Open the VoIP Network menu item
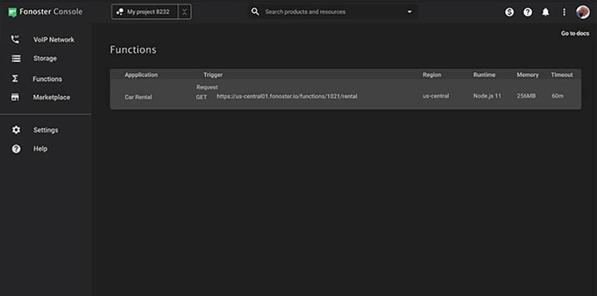597x296 pixels. point(54,39)
